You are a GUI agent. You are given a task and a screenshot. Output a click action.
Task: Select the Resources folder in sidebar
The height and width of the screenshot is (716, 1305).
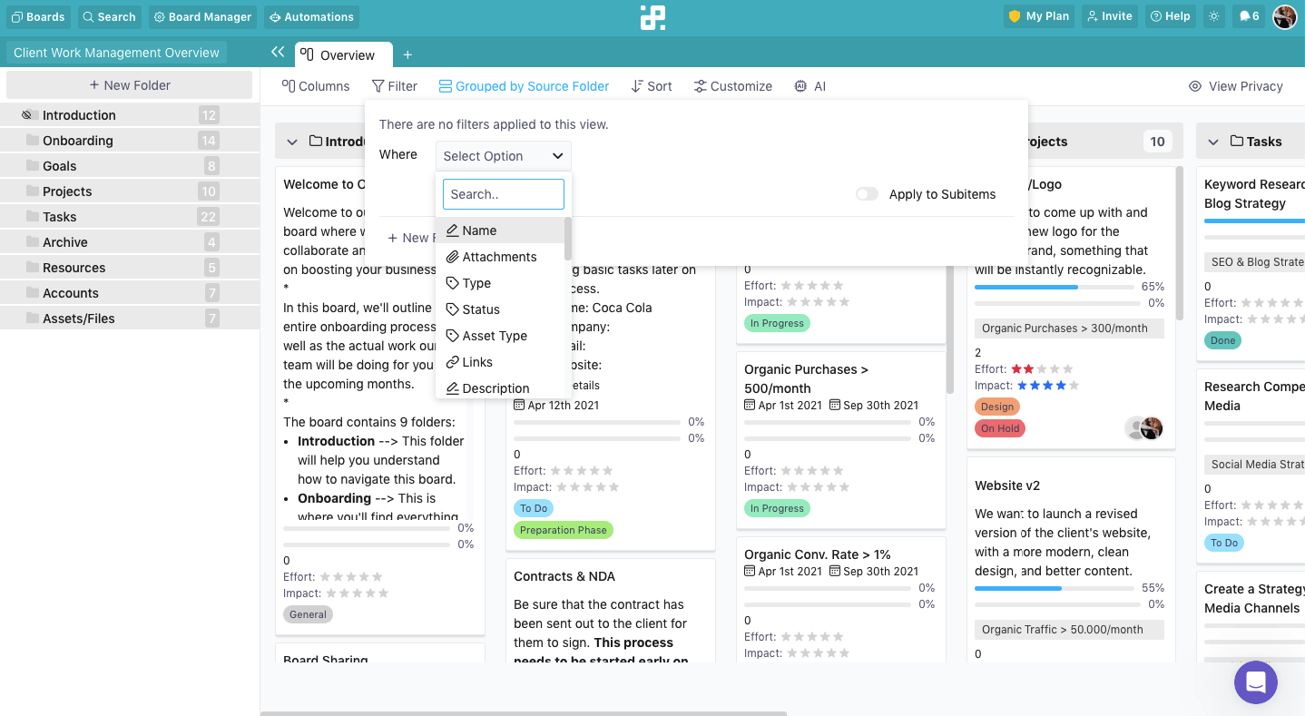tap(130, 268)
